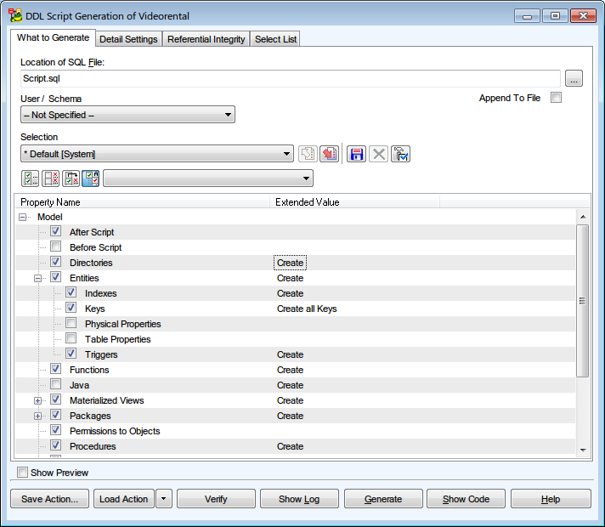Click the deselect all icon with red X marks
Screen dimensions: 605x527
pyautogui.click(x=50, y=178)
